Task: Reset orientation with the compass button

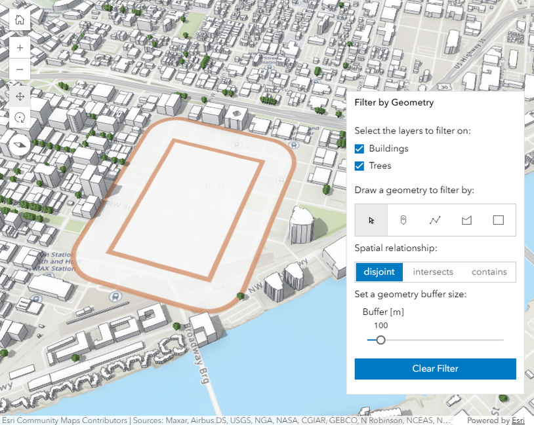Action: [x=20, y=145]
